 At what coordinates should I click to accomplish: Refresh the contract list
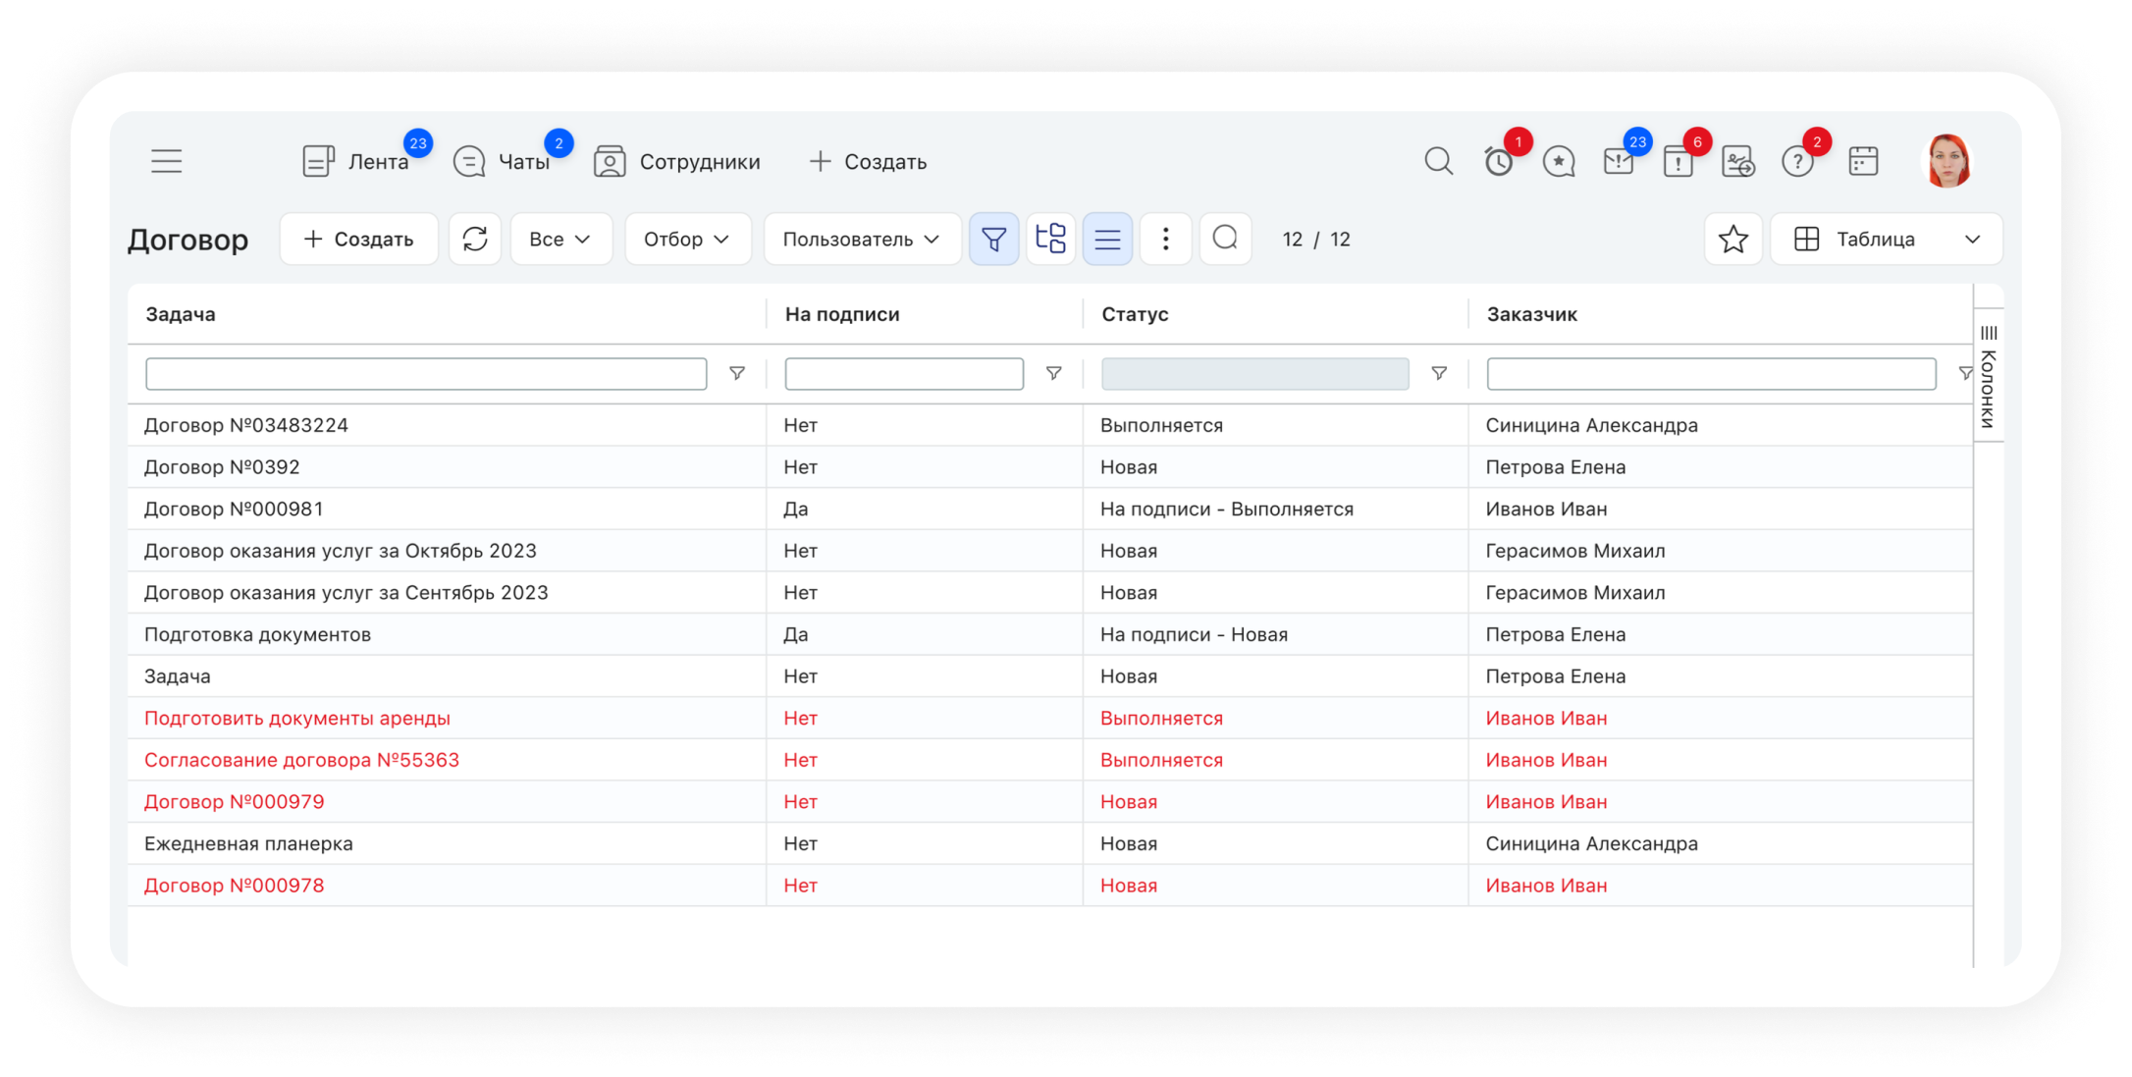tap(475, 239)
